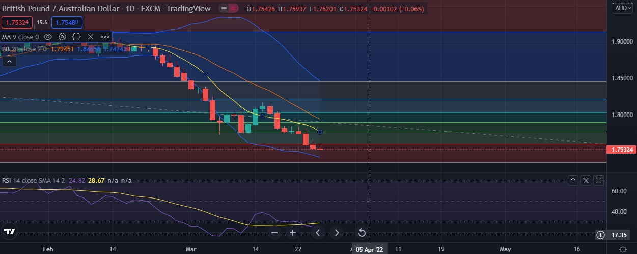Click the spread value 15.6

42,22
